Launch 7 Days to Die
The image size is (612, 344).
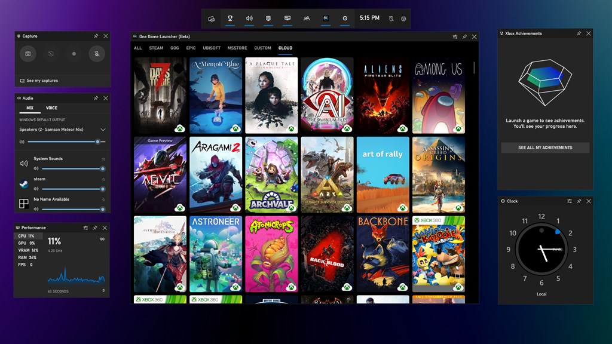[x=160, y=96]
